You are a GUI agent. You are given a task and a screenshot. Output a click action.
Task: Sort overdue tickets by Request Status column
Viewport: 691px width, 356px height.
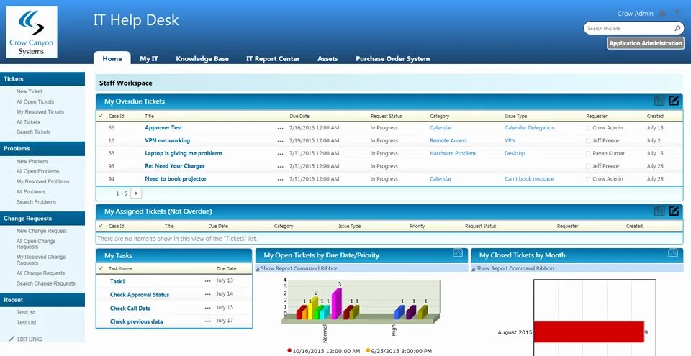pyautogui.click(x=386, y=117)
